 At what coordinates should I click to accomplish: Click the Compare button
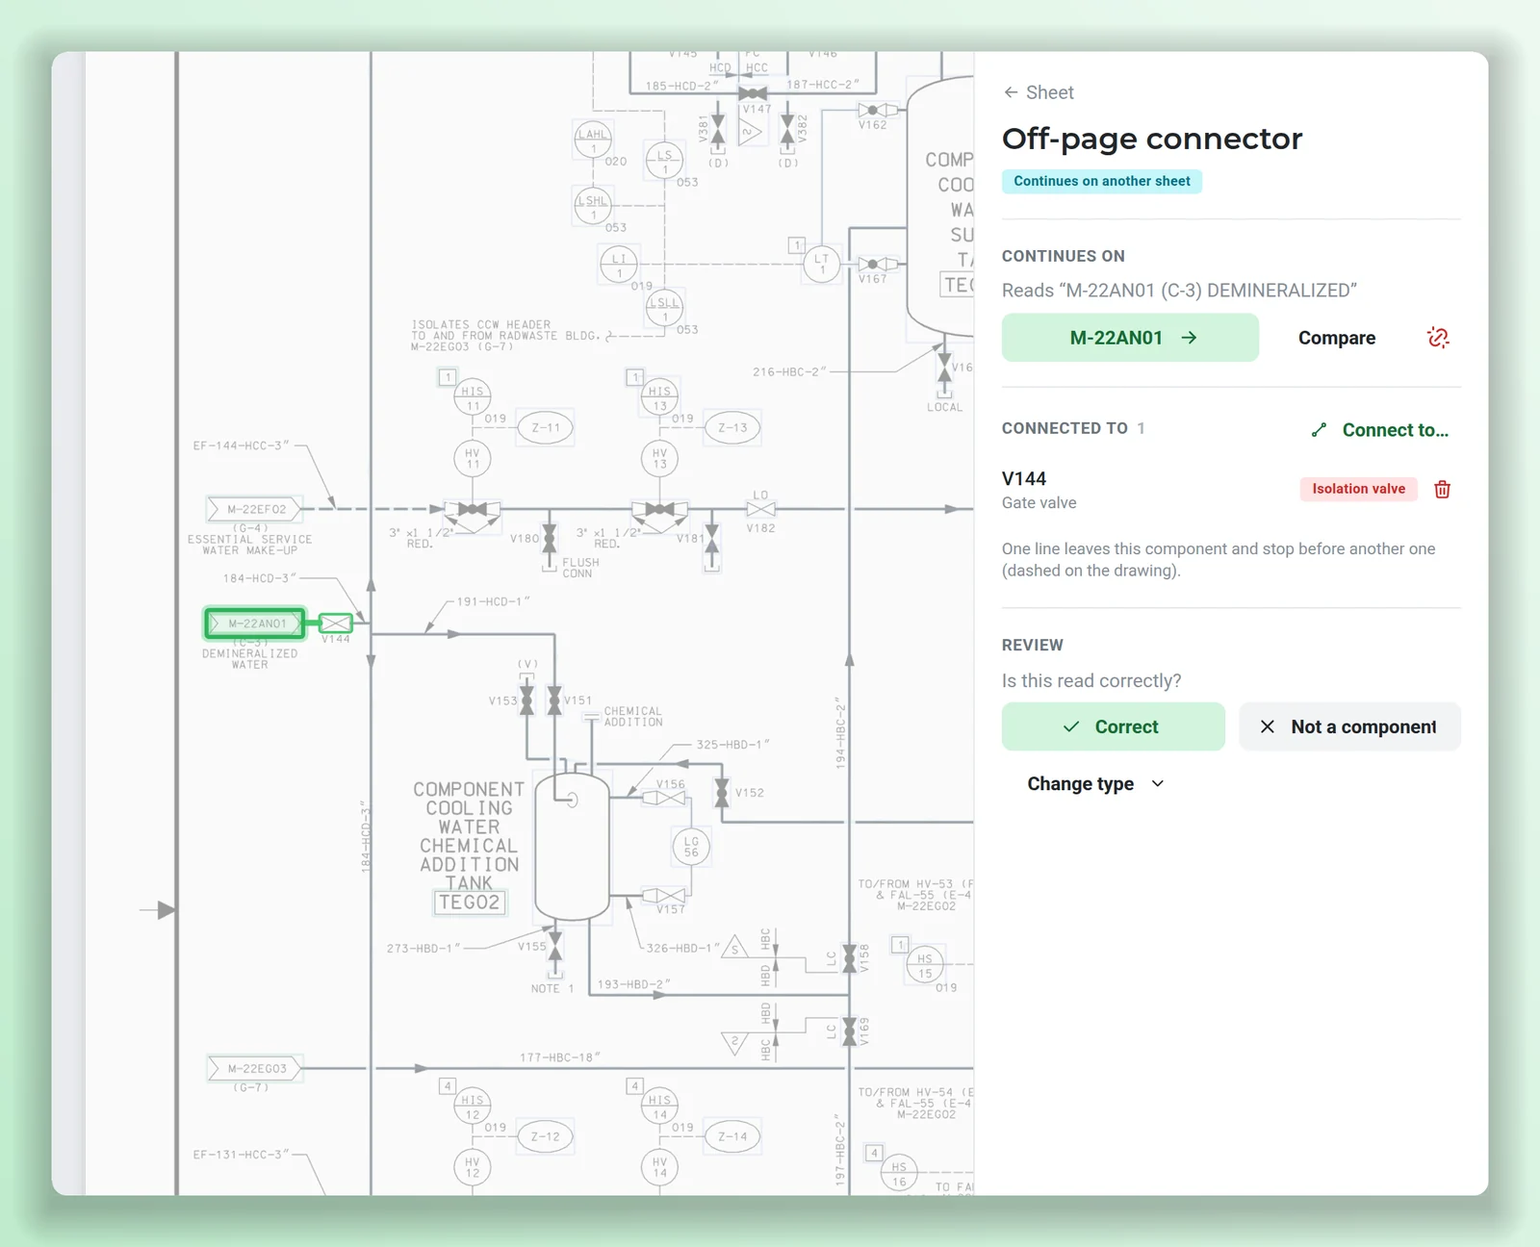1336,338
